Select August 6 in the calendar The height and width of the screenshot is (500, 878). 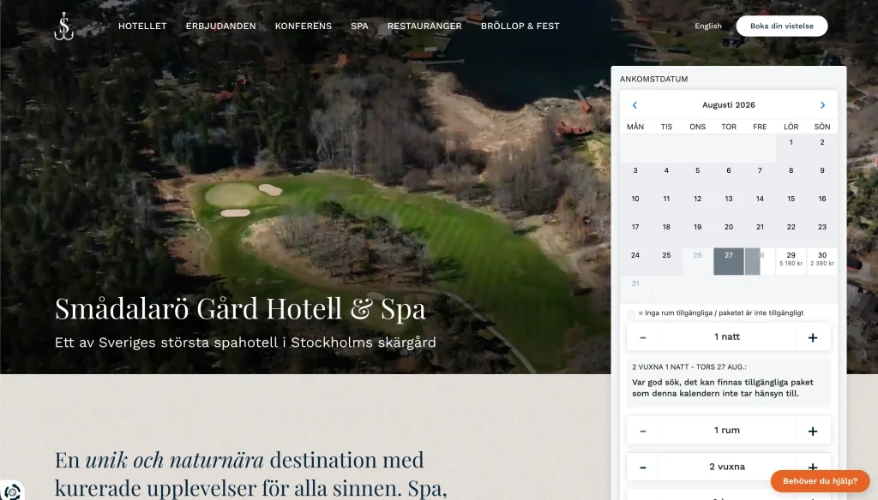729,176
